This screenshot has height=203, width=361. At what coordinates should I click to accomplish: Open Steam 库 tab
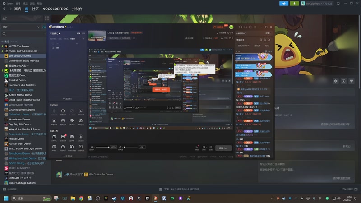(x=27, y=9)
